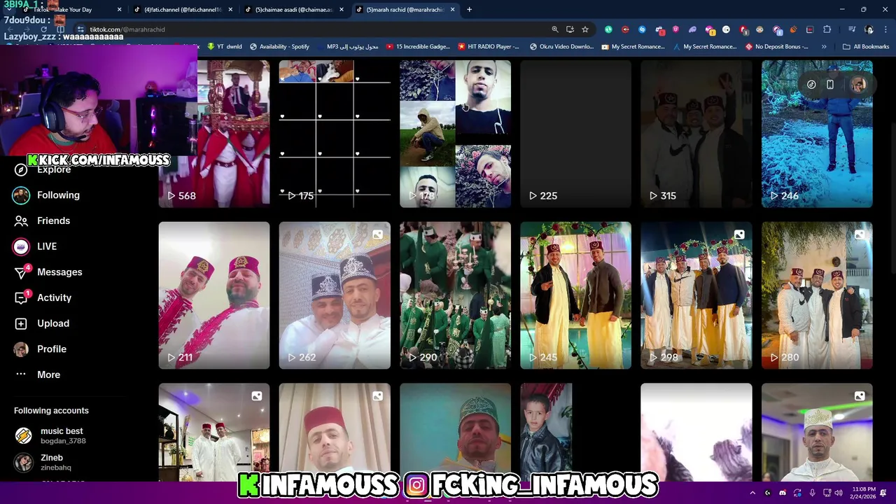Screen dimensions: 896x504
Task: Show hidden bookmarks with the double chevron
Action: pos(824,46)
